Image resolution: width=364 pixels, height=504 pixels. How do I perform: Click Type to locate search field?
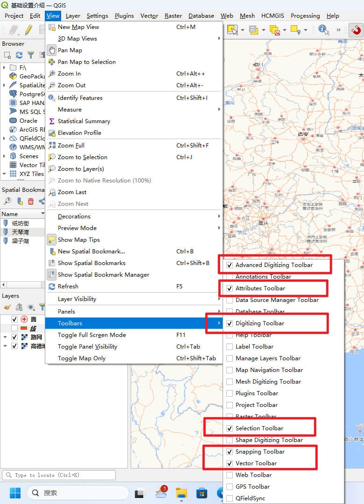click(59, 475)
